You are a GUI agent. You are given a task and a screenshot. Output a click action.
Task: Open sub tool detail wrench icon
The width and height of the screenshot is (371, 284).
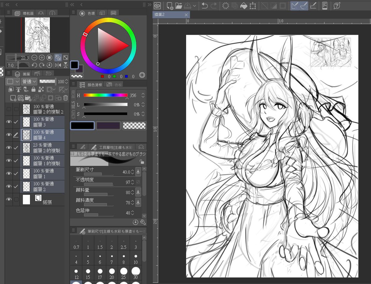[x=143, y=222]
